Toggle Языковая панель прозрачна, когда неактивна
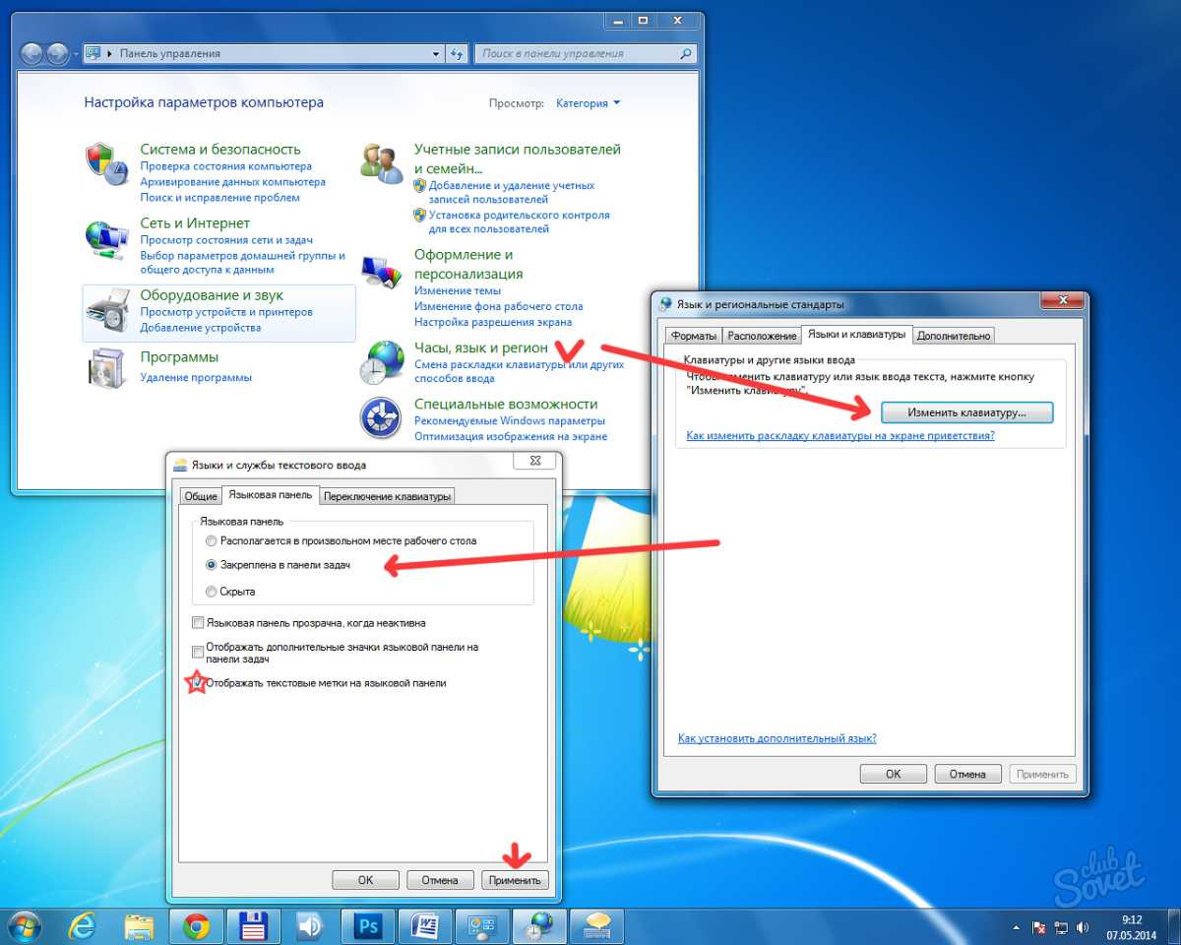The height and width of the screenshot is (945, 1181). point(198,622)
